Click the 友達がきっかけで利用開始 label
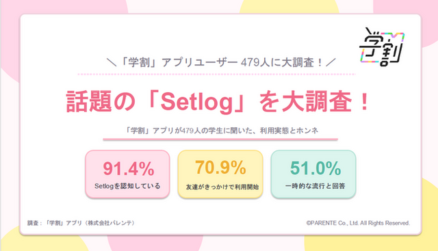Image resolution: width=438 pixels, height=251 pixels. [222, 187]
